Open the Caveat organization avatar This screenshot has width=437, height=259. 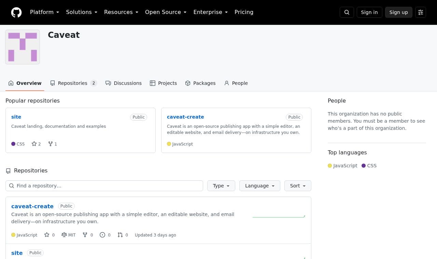23,47
